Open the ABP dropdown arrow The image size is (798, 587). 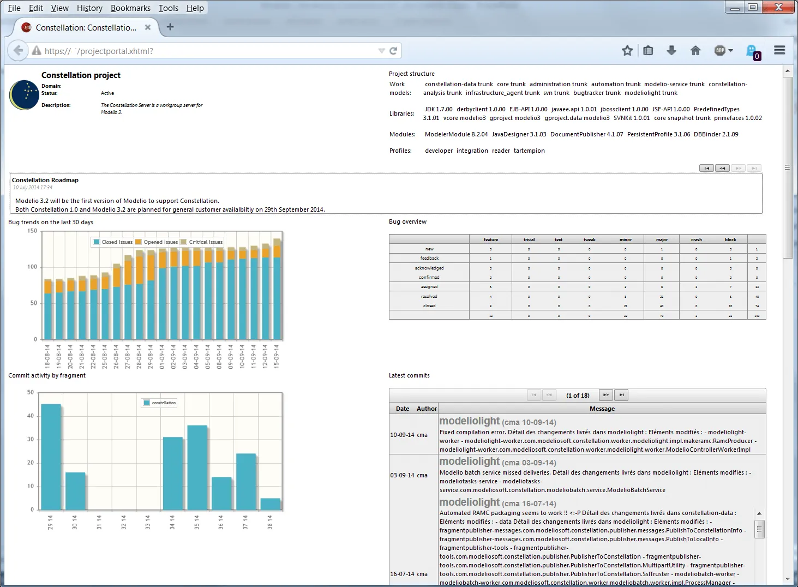pyautogui.click(x=731, y=51)
